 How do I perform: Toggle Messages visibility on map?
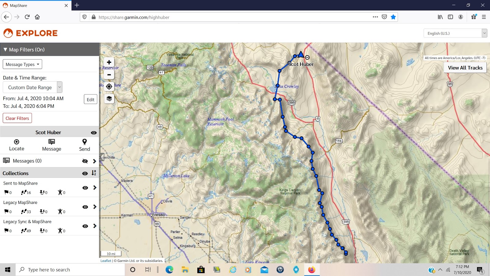(x=85, y=161)
